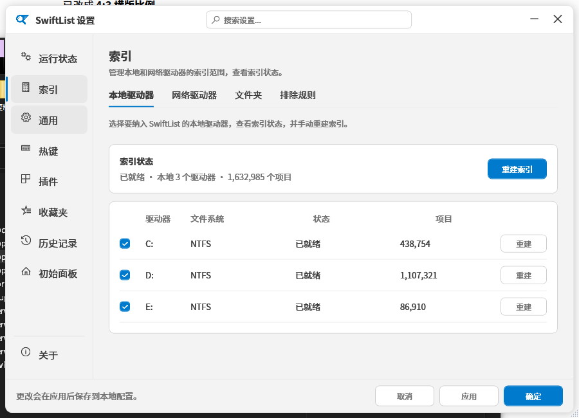Click the 索引状态 heading
The height and width of the screenshot is (418, 579).
(x=136, y=161)
